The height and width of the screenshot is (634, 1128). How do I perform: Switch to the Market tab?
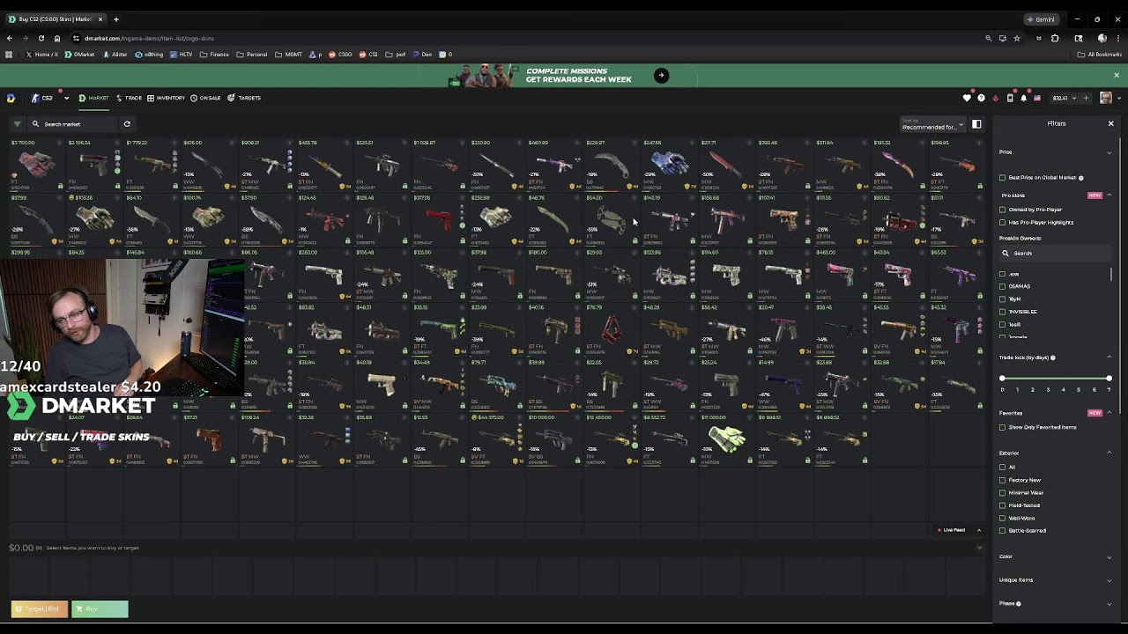click(94, 98)
